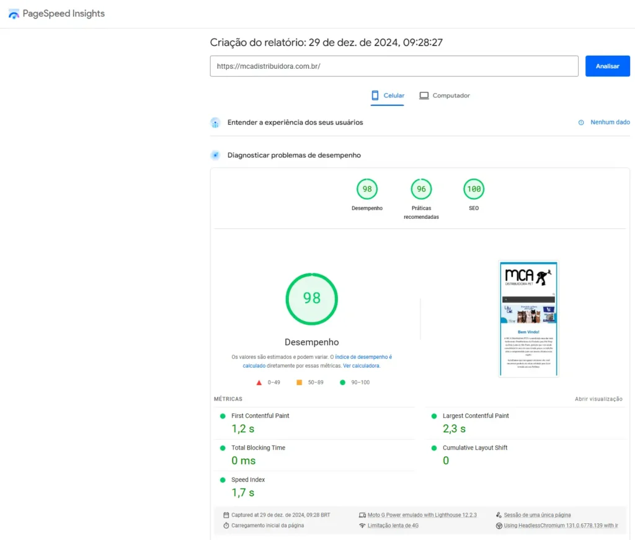Click the Chromium icon in capture details
The width and height of the screenshot is (635, 540).
pos(499,526)
